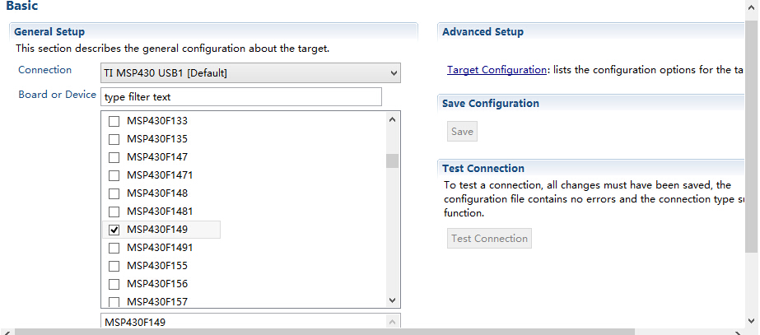Image resolution: width=760 pixels, height=335 pixels.
Task: Select the MSP430F148 checkbox
Action: pos(114,193)
